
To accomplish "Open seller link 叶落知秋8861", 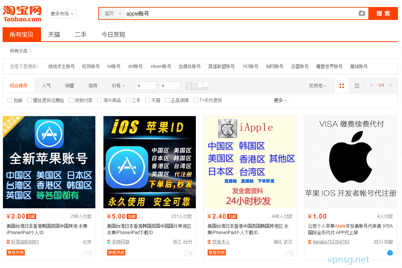I will pyautogui.click(x=25, y=242).
